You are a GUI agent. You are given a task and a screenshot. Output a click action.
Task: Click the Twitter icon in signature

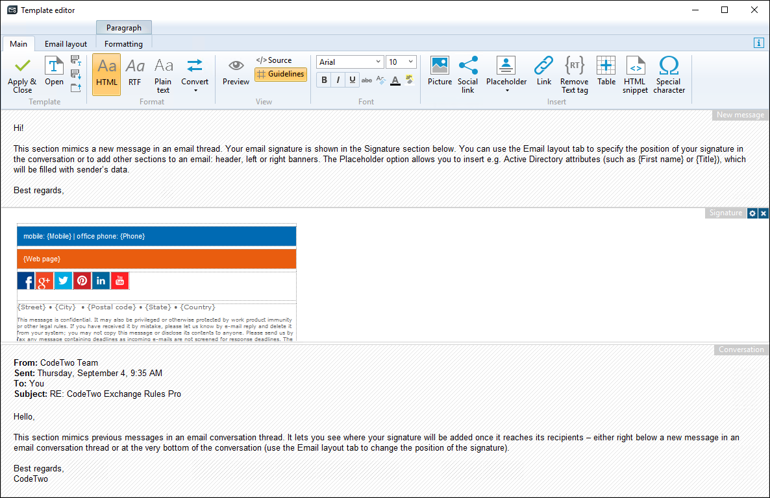[x=63, y=281]
